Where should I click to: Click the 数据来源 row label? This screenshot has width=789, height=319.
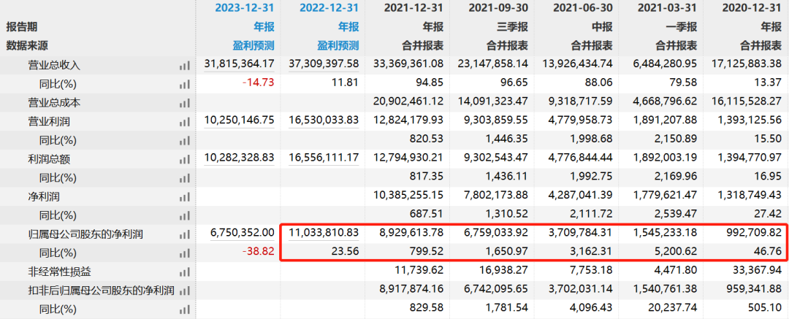[28, 45]
